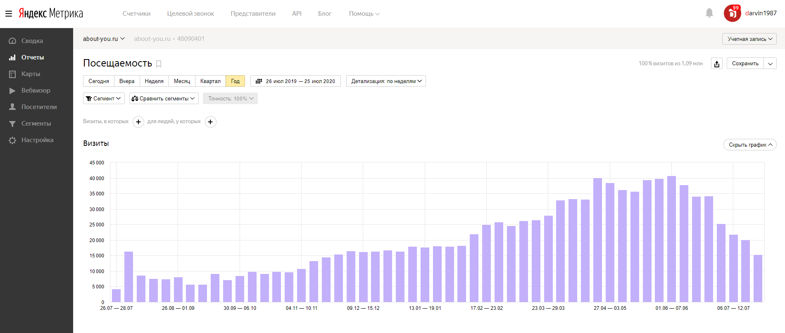Open the calendar date range picker
This screenshot has width=785, height=333.
(x=295, y=81)
